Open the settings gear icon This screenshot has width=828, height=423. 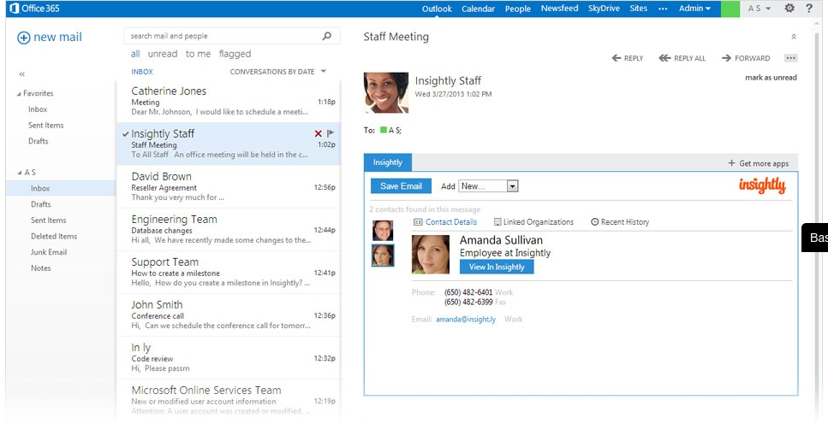pyautogui.click(x=789, y=9)
